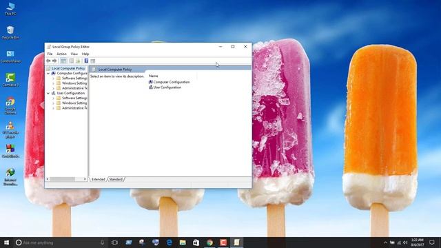Expand Windows Settings under Computer Configuration
Viewport: 441px width, 248px height.
click(x=53, y=83)
